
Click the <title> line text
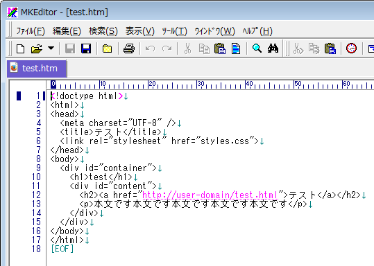tap(111, 132)
